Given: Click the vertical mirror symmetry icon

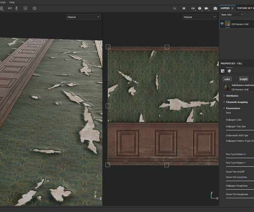Looking at the screenshot, I should tap(17, 8).
